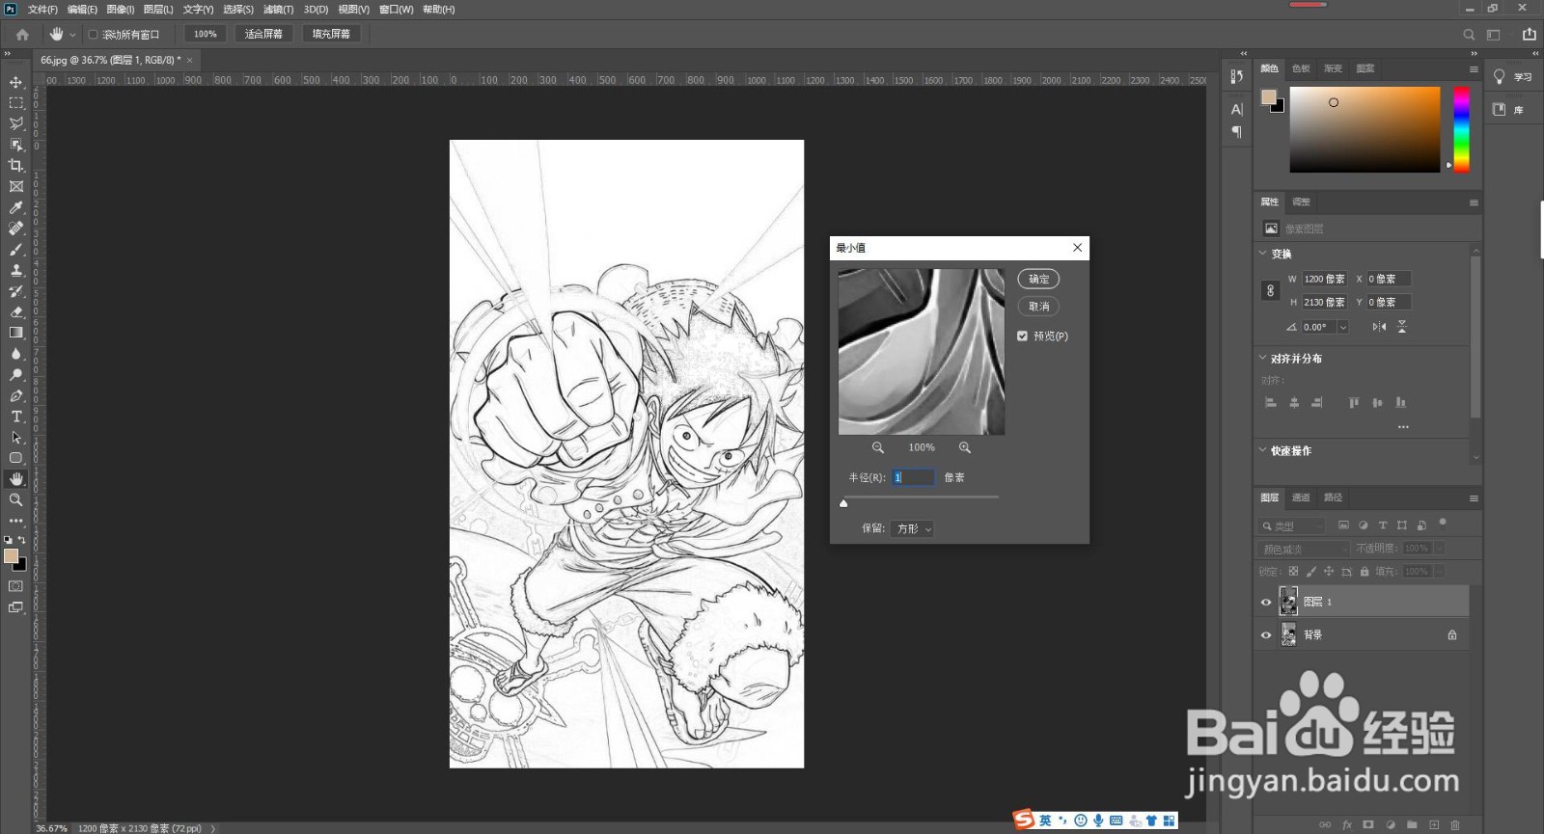Select the Healing Brush tool
Screen dimensions: 1544x834
pos(16,229)
